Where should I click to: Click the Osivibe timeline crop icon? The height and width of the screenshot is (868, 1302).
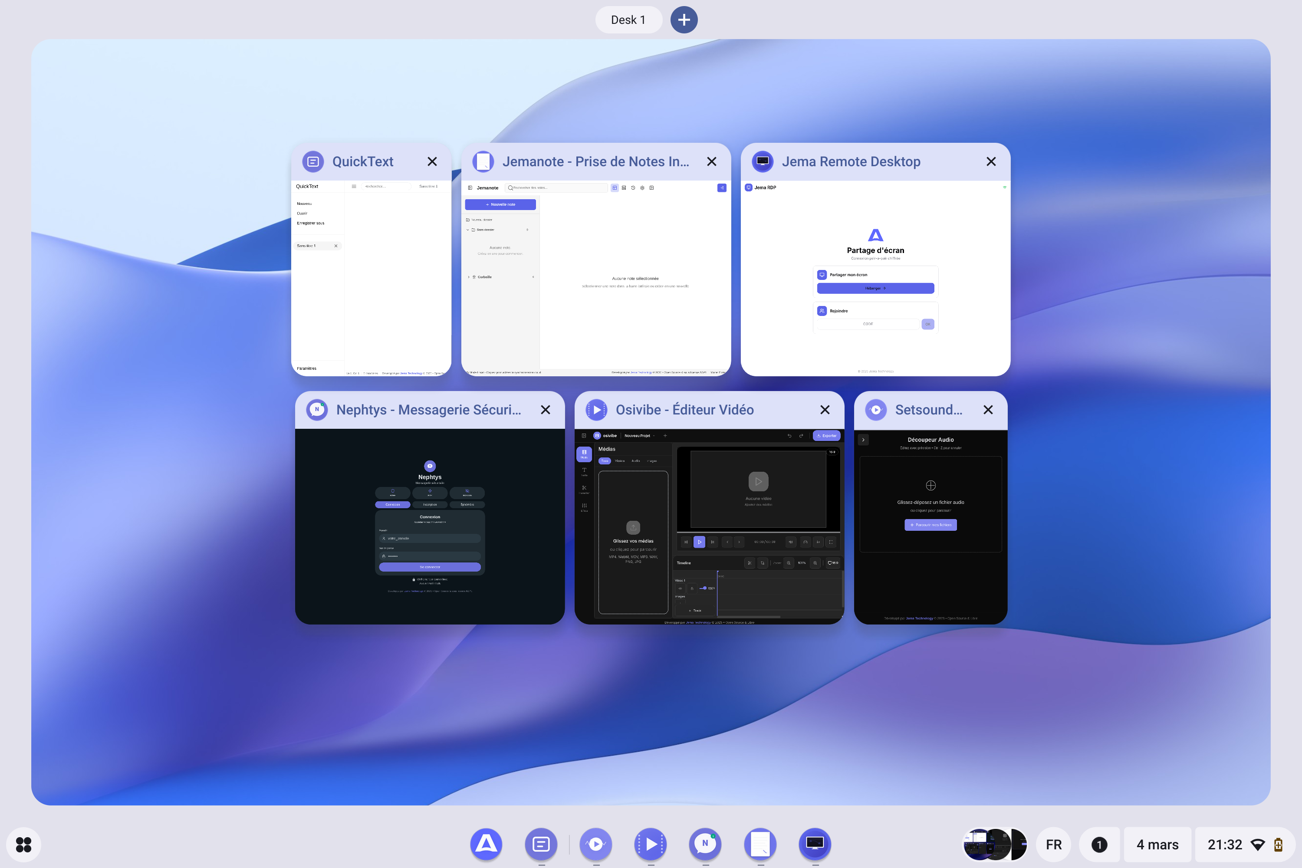(762, 563)
